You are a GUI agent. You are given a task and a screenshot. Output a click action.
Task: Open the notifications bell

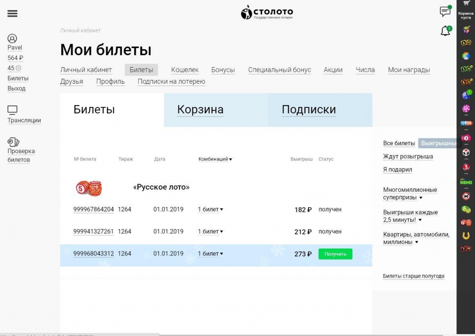point(446,31)
